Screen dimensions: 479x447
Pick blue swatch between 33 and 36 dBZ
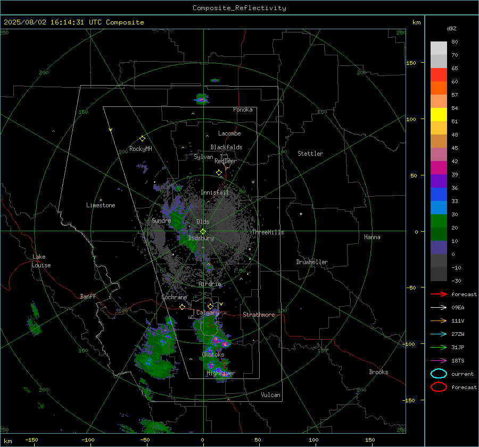[439, 194]
